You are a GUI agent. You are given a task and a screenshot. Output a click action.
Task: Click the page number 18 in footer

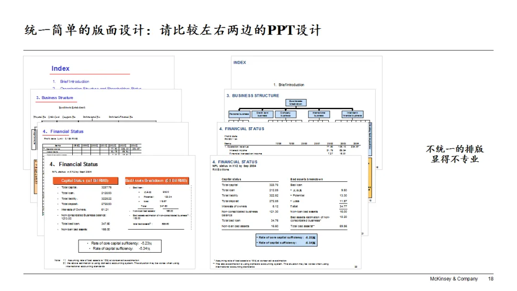point(491,279)
